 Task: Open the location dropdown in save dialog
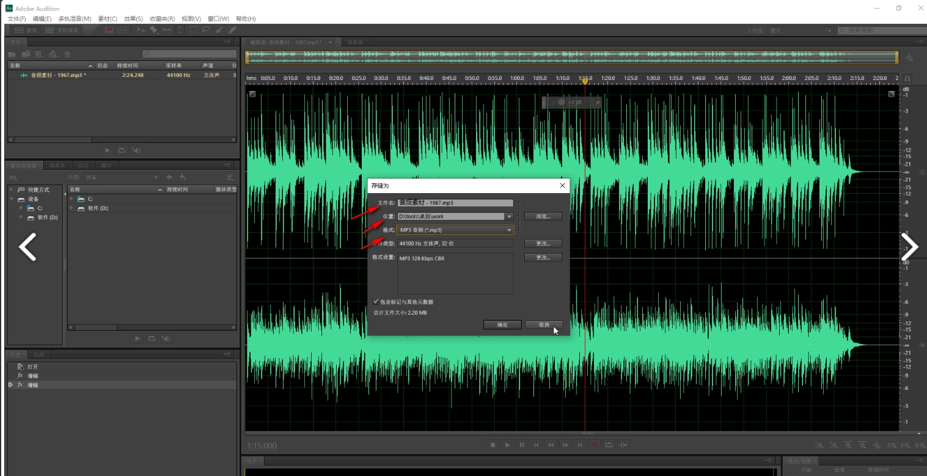coord(509,216)
